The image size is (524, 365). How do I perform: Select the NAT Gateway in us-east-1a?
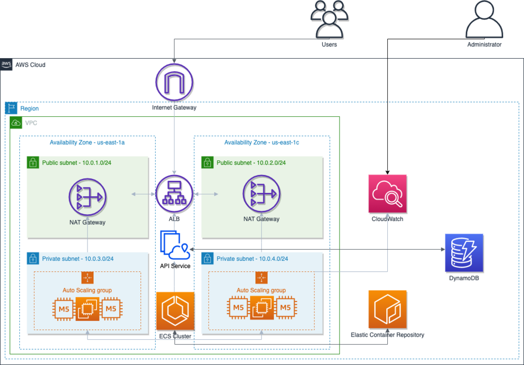click(x=87, y=197)
